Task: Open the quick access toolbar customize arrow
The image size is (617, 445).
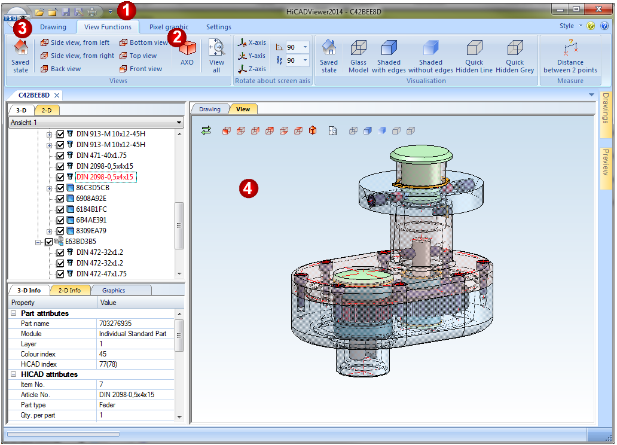Action: pyautogui.click(x=110, y=12)
